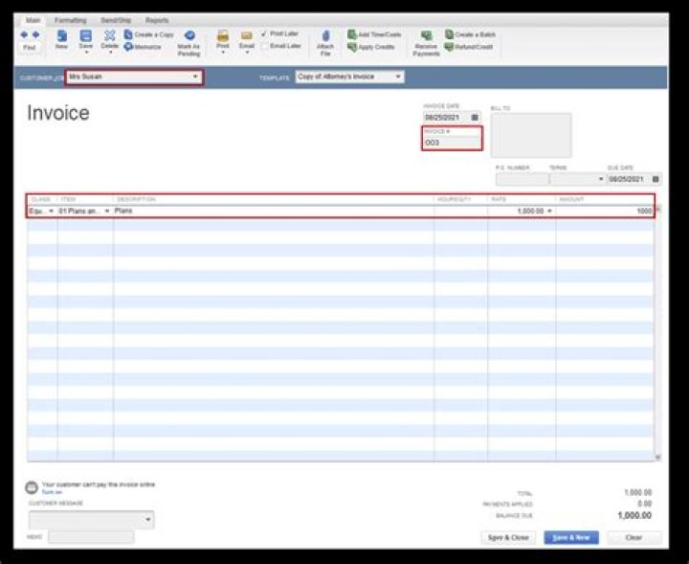Expand the Customer Message dropdown
The image size is (689, 564).
[x=147, y=520]
